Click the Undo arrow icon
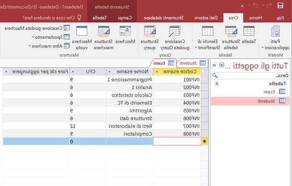Screen dimensions: 292x186 point(269,6)
